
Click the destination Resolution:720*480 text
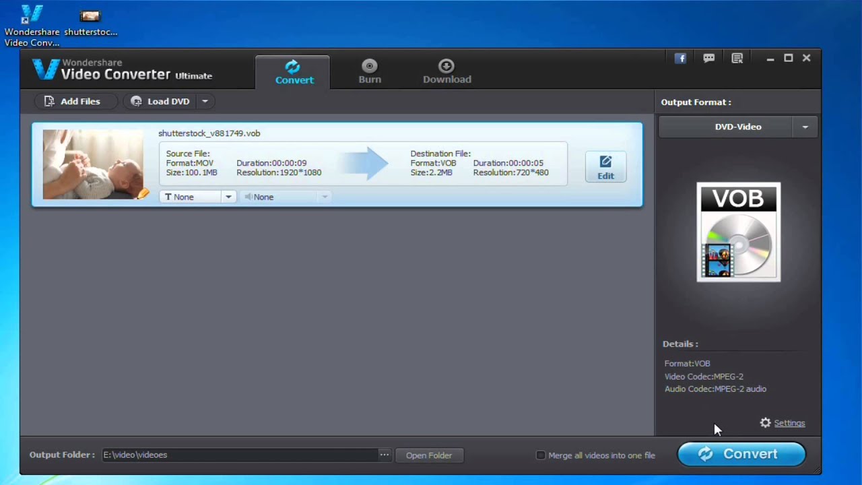click(510, 172)
